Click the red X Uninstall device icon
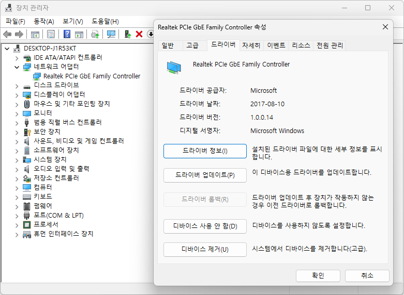The width and height of the screenshot is (404, 295). pyautogui.click(x=139, y=34)
